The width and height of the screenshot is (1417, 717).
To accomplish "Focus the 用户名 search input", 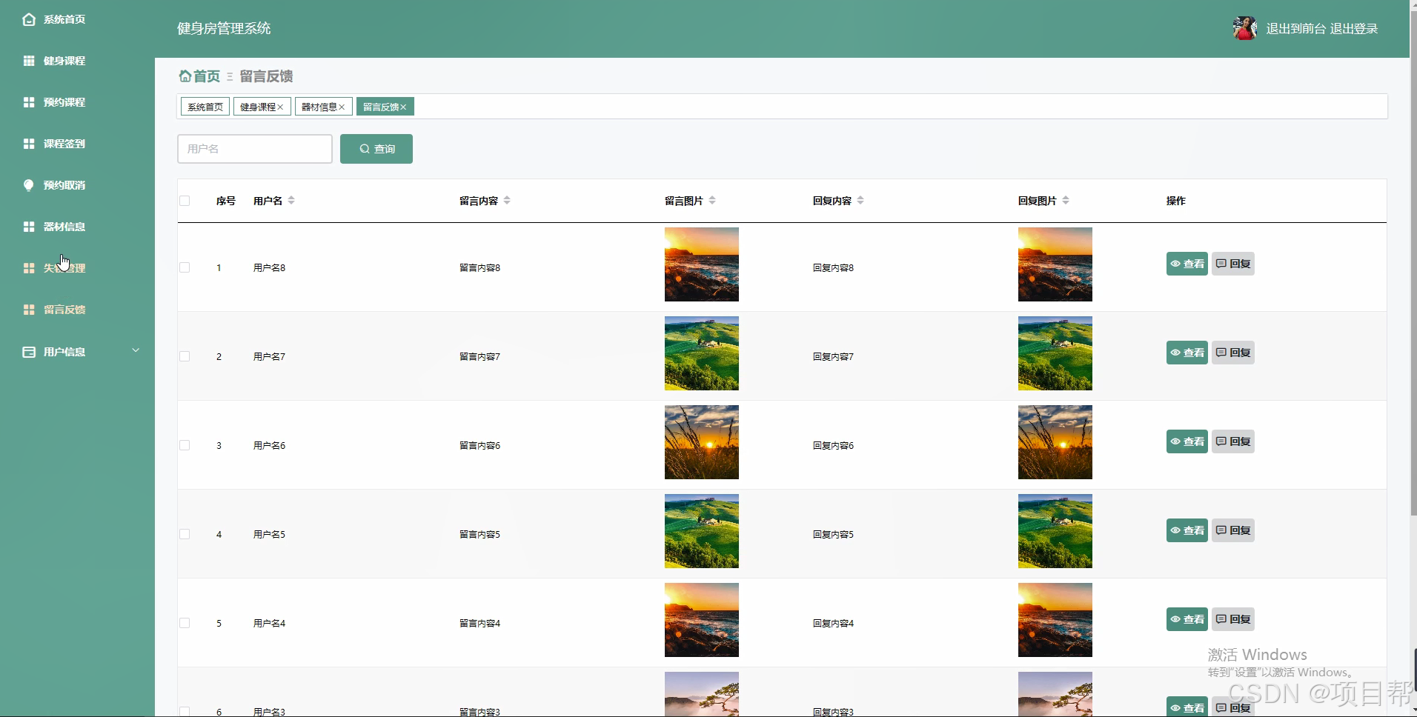I will [255, 149].
